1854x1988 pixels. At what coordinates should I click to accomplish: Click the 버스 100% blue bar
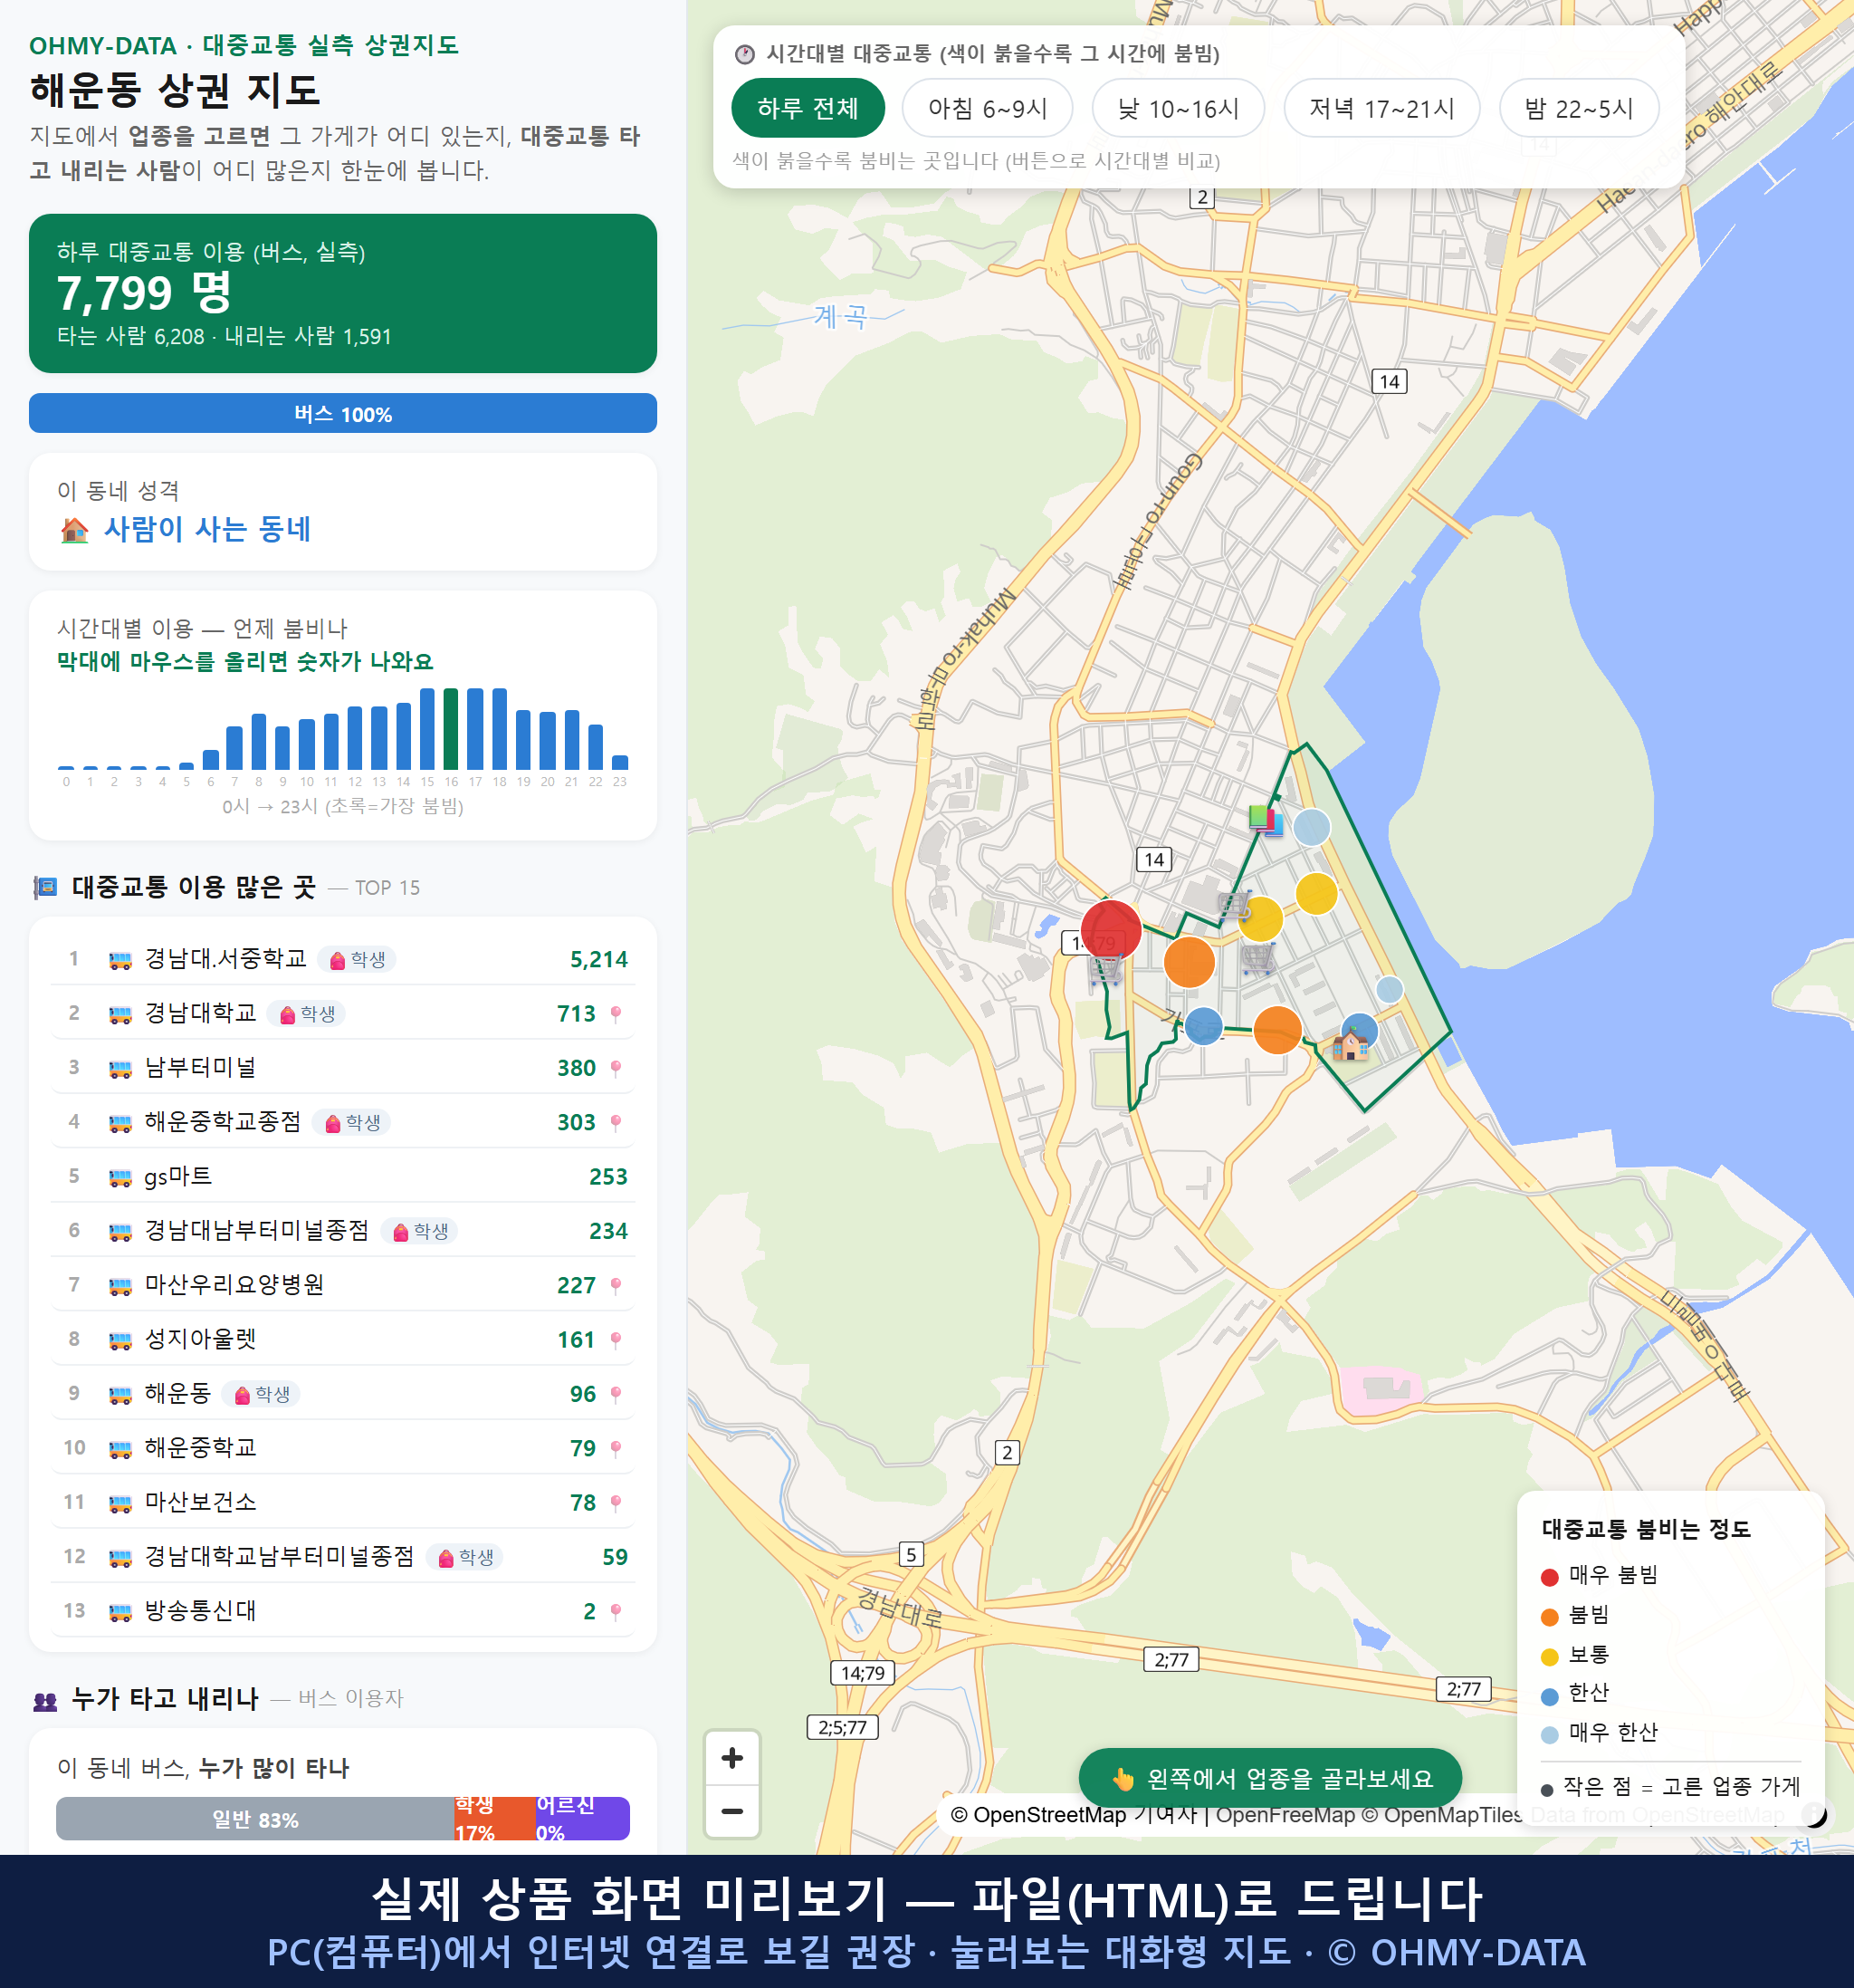pos(343,413)
